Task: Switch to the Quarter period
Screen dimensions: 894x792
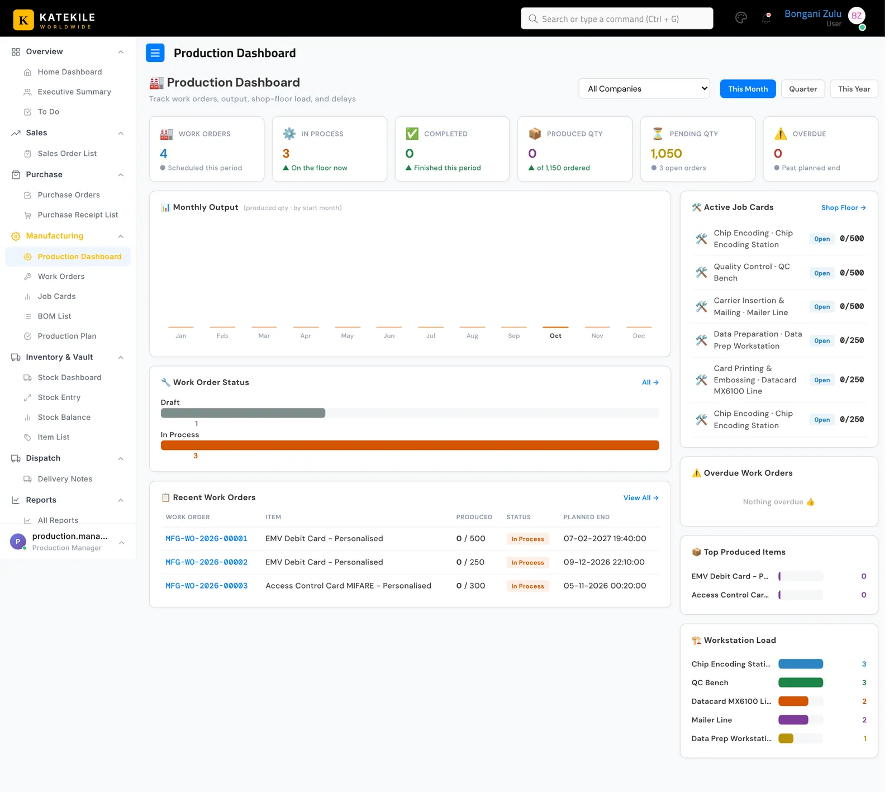Action: point(802,89)
